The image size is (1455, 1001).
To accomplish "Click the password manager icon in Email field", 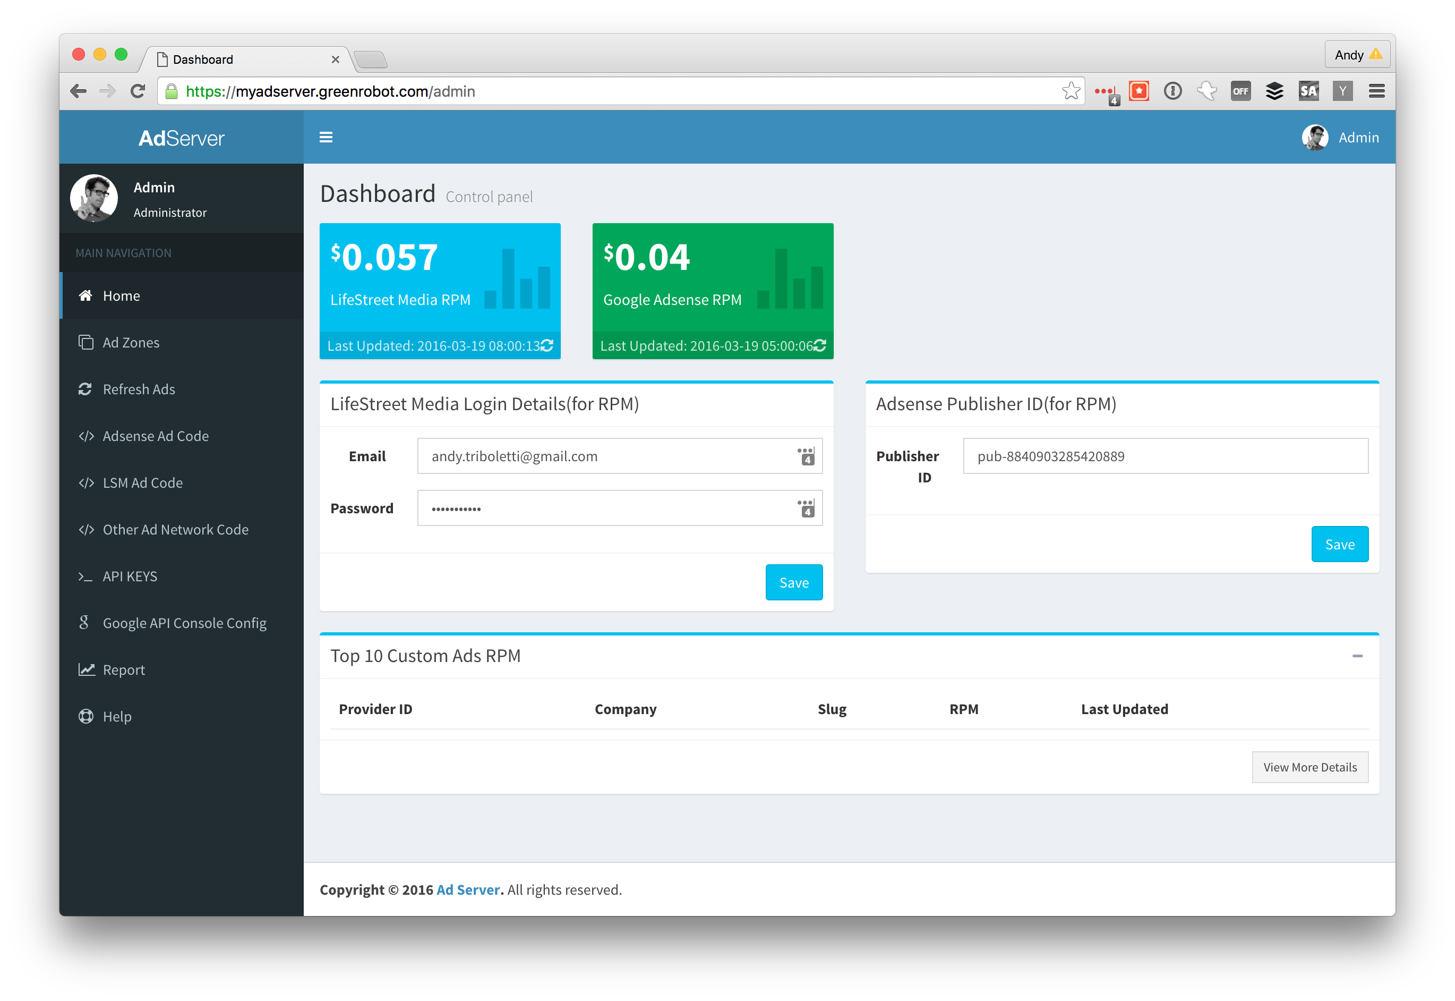I will (x=806, y=456).
